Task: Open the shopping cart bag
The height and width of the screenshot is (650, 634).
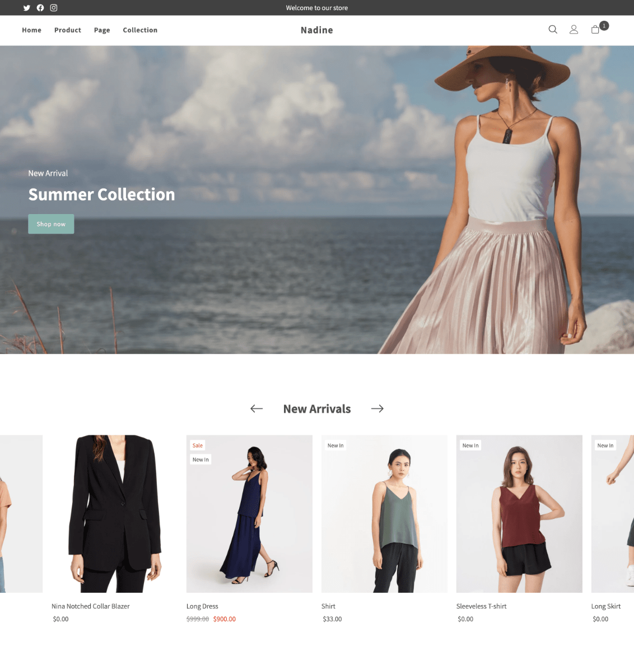Action: pyautogui.click(x=595, y=30)
